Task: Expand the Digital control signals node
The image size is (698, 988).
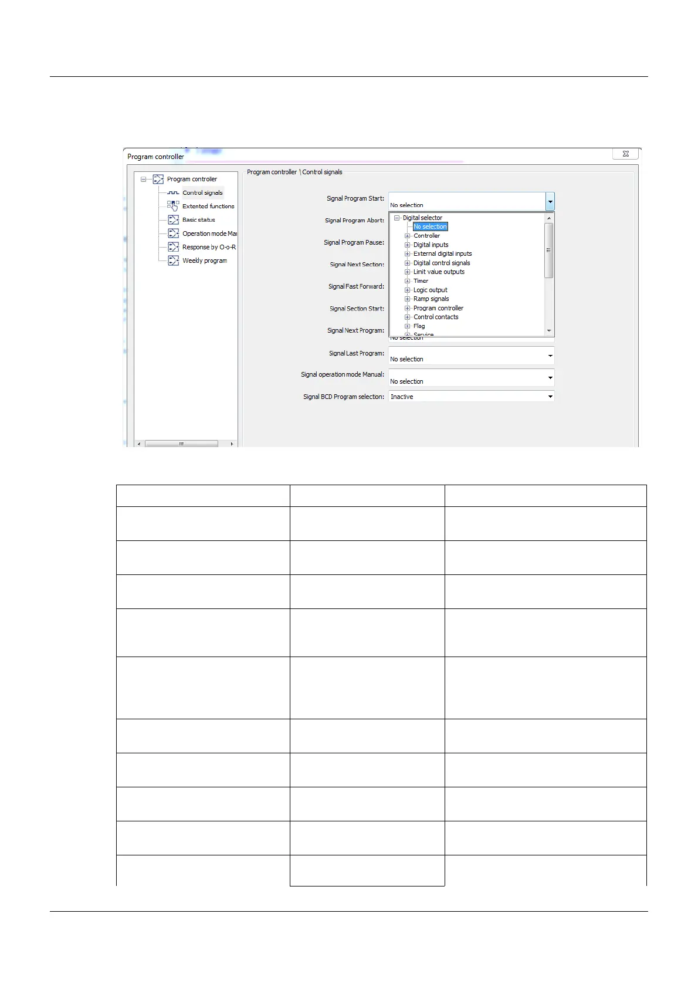Action: tap(408, 263)
